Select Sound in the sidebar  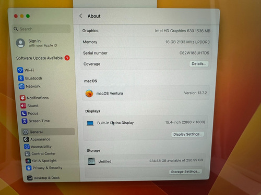tap(29, 106)
